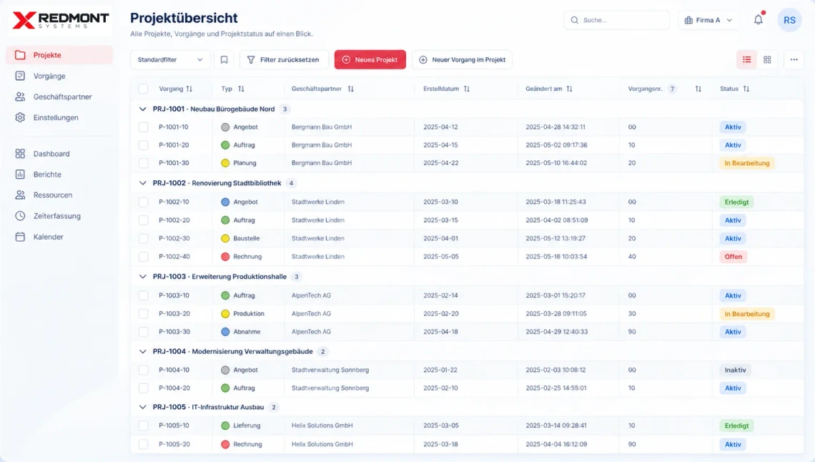Switch to list view layout
The width and height of the screenshot is (815, 462).
(x=747, y=60)
